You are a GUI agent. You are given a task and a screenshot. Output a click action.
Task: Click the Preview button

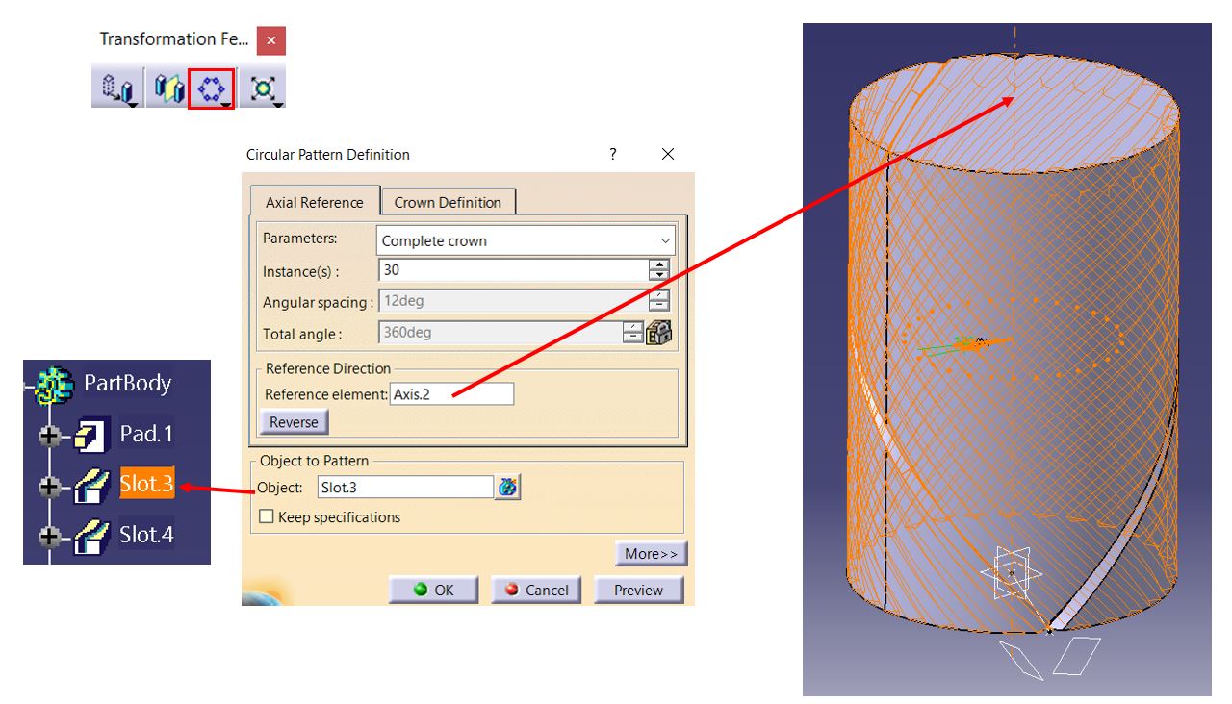point(638,590)
